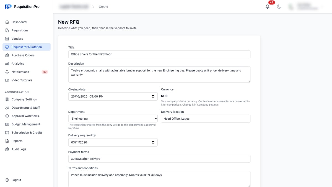Click the Budget Management icon

click(7, 124)
